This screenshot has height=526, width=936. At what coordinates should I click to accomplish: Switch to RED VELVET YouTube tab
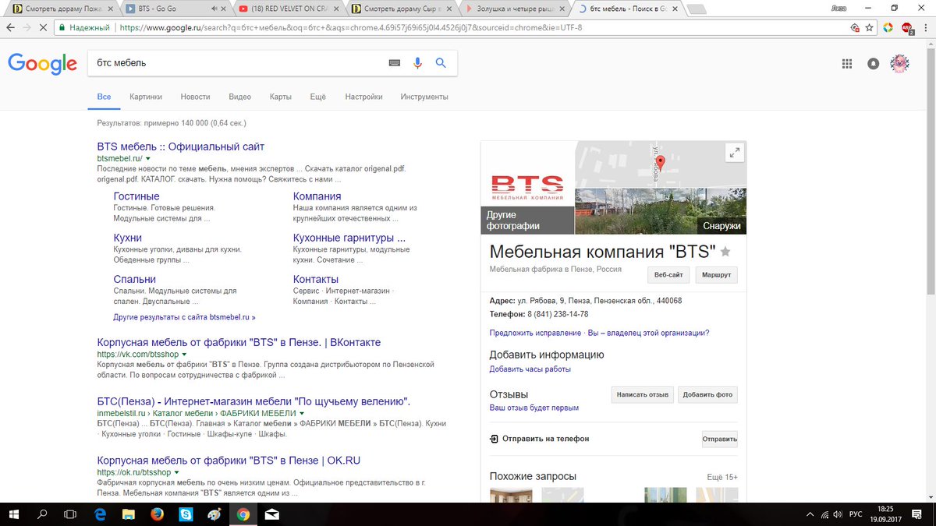click(x=288, y=9)
